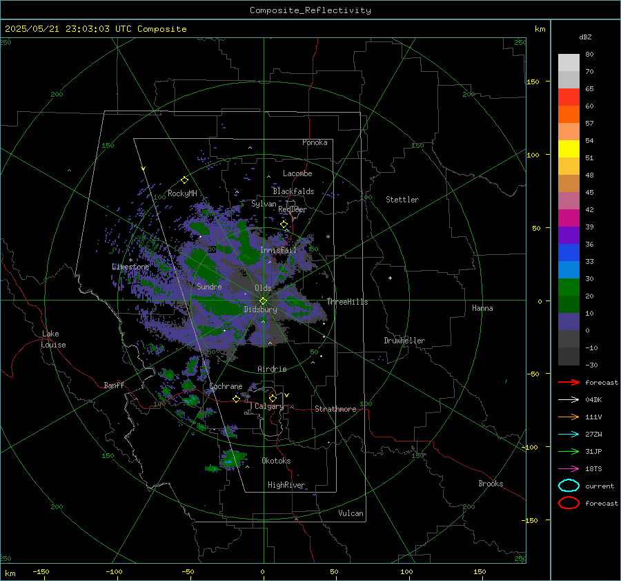Screen dimensions: 621x581
Task: Click the white asterisk marker above Limestone
Action: (x=130, y=260)
